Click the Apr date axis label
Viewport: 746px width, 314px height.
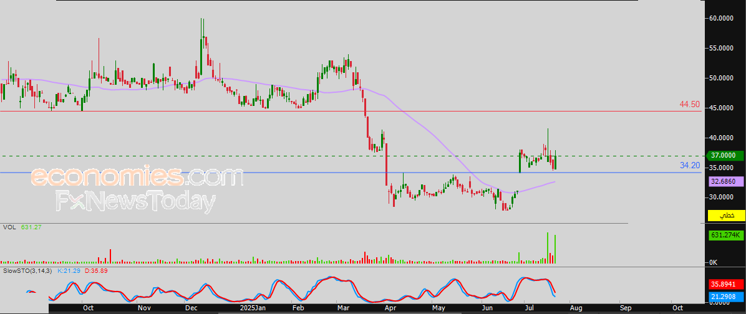coord(390,308)
